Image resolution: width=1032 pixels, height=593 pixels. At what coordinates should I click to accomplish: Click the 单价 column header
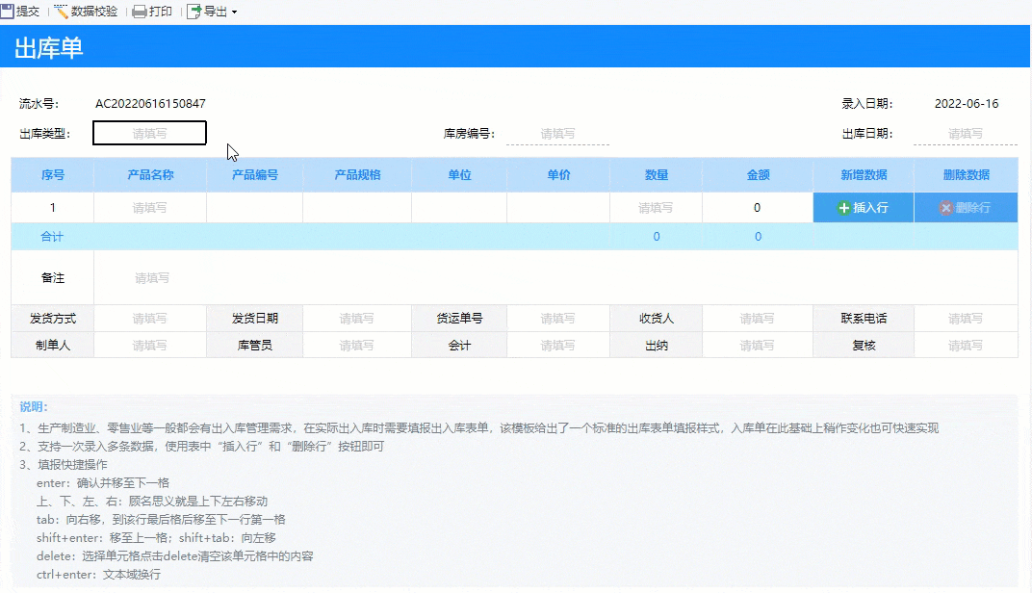558,175
